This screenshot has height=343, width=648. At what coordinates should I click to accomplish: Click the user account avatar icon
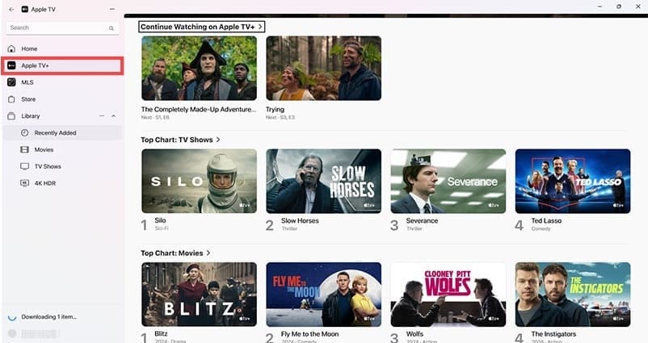12,333
